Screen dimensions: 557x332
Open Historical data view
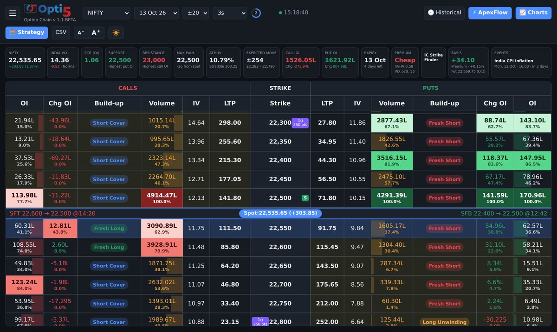click(444, 13)
